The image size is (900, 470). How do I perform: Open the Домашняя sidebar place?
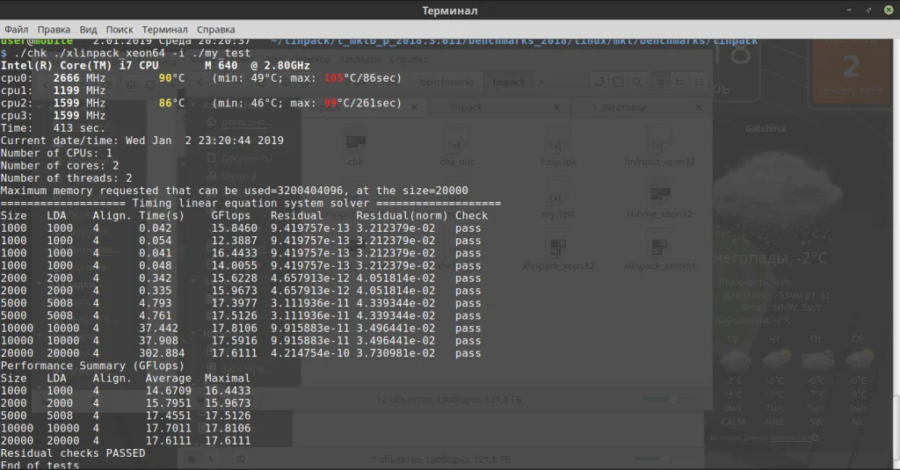[239, 122]
